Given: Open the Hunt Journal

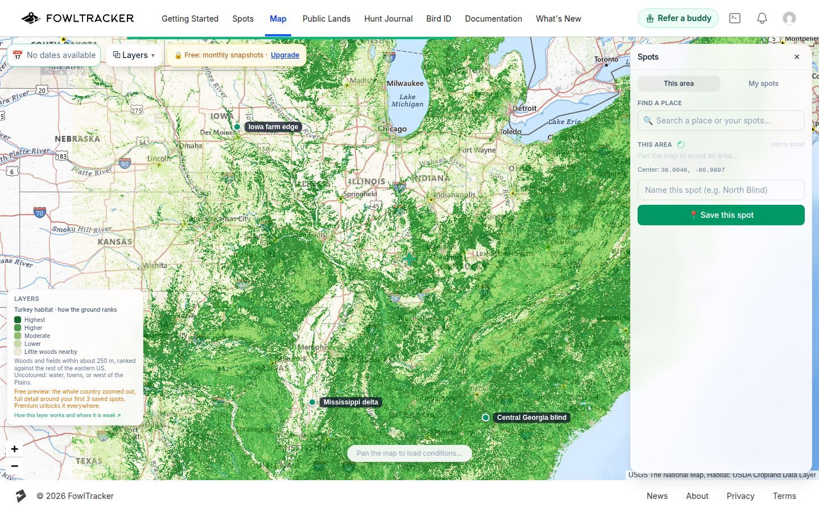Looking at the screenshot, I should point(388,19).
